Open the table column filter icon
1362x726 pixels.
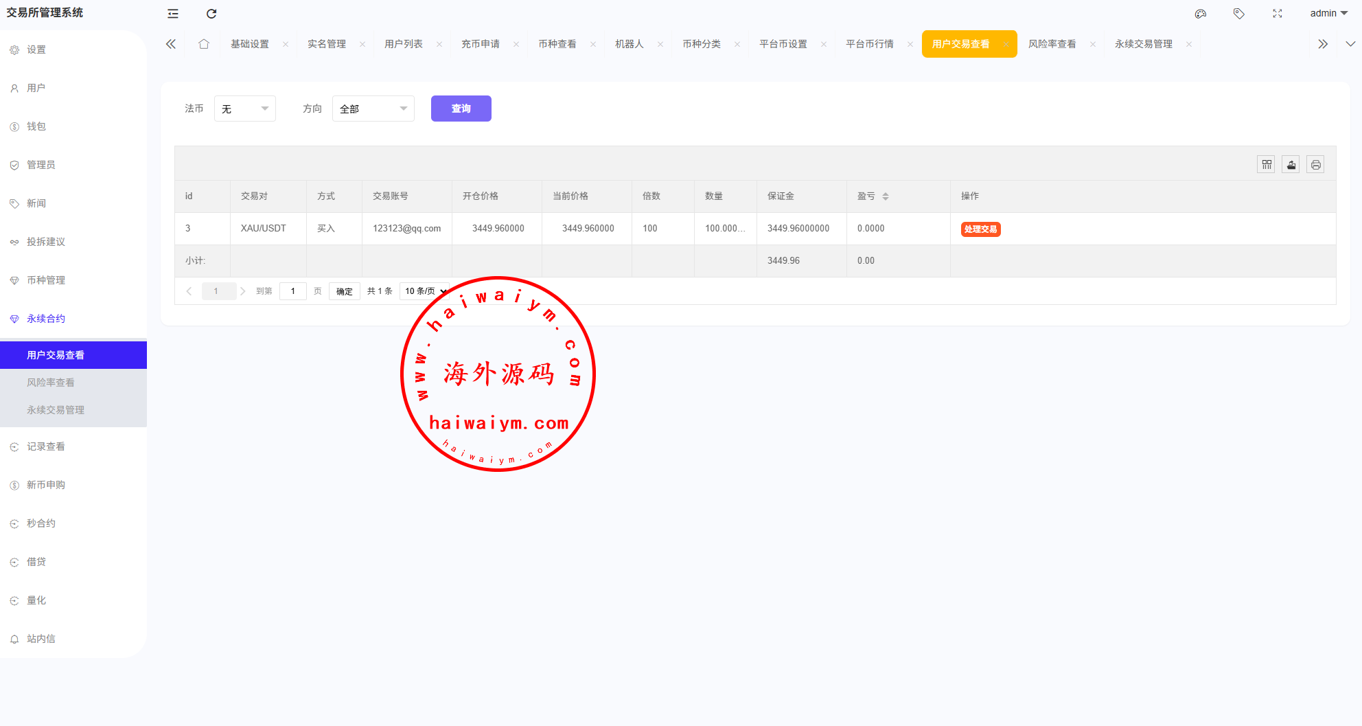[1267, 165]
